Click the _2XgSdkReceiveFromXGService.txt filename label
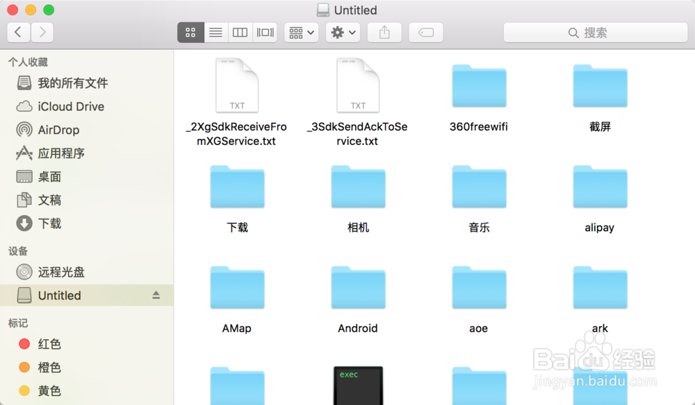The width and height of the screenshot is (695, 405). [236, 134]
